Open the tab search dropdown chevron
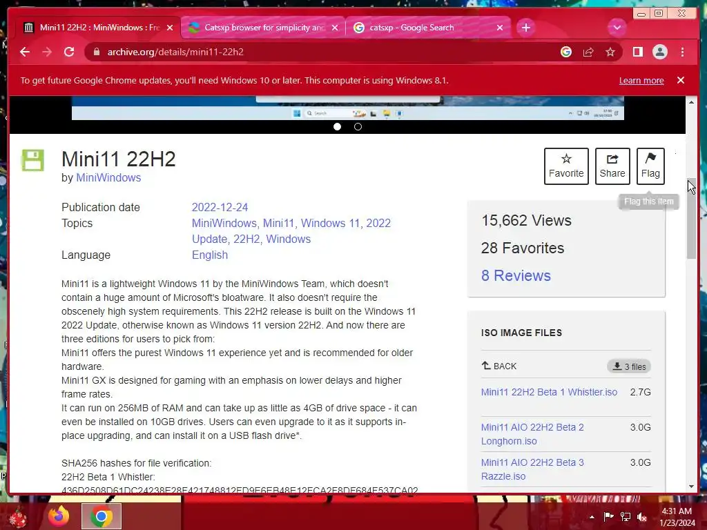The width and height of the screenshot is (707, 530). click(617, 28)
